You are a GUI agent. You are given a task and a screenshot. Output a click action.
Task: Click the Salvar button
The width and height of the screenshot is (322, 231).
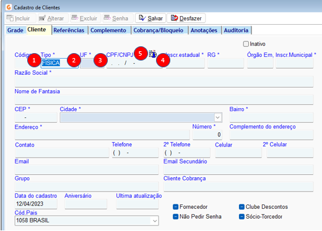click(x=150, y=19)
